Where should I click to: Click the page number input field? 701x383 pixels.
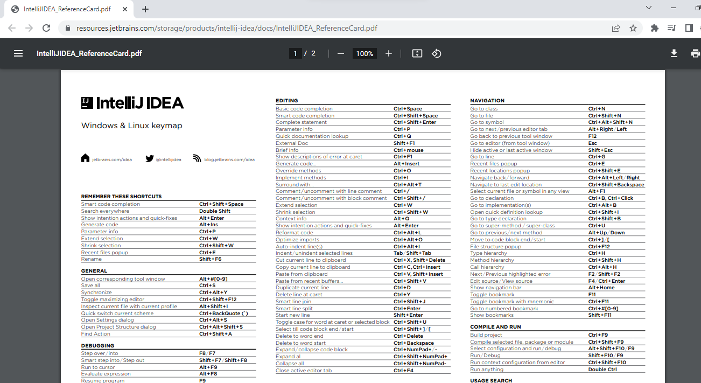coord(295,53)
